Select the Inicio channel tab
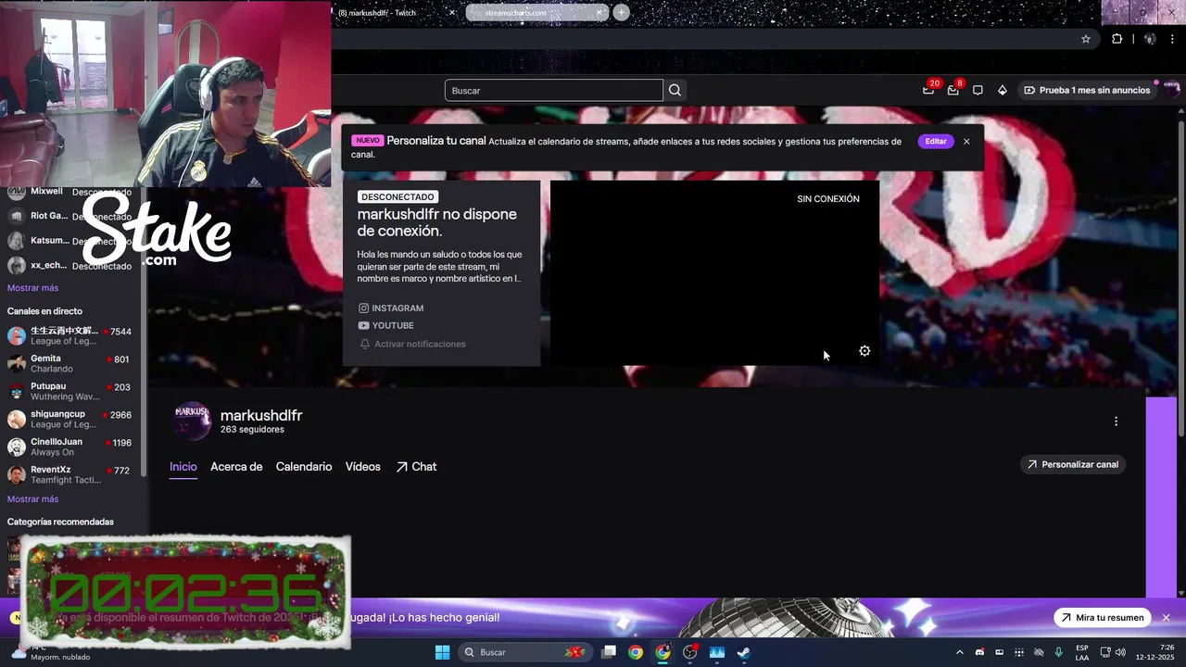Image resolution: width=1186 pixels, height=667 pixels. [183, 467]
